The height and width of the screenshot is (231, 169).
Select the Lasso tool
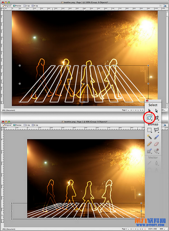157,130
